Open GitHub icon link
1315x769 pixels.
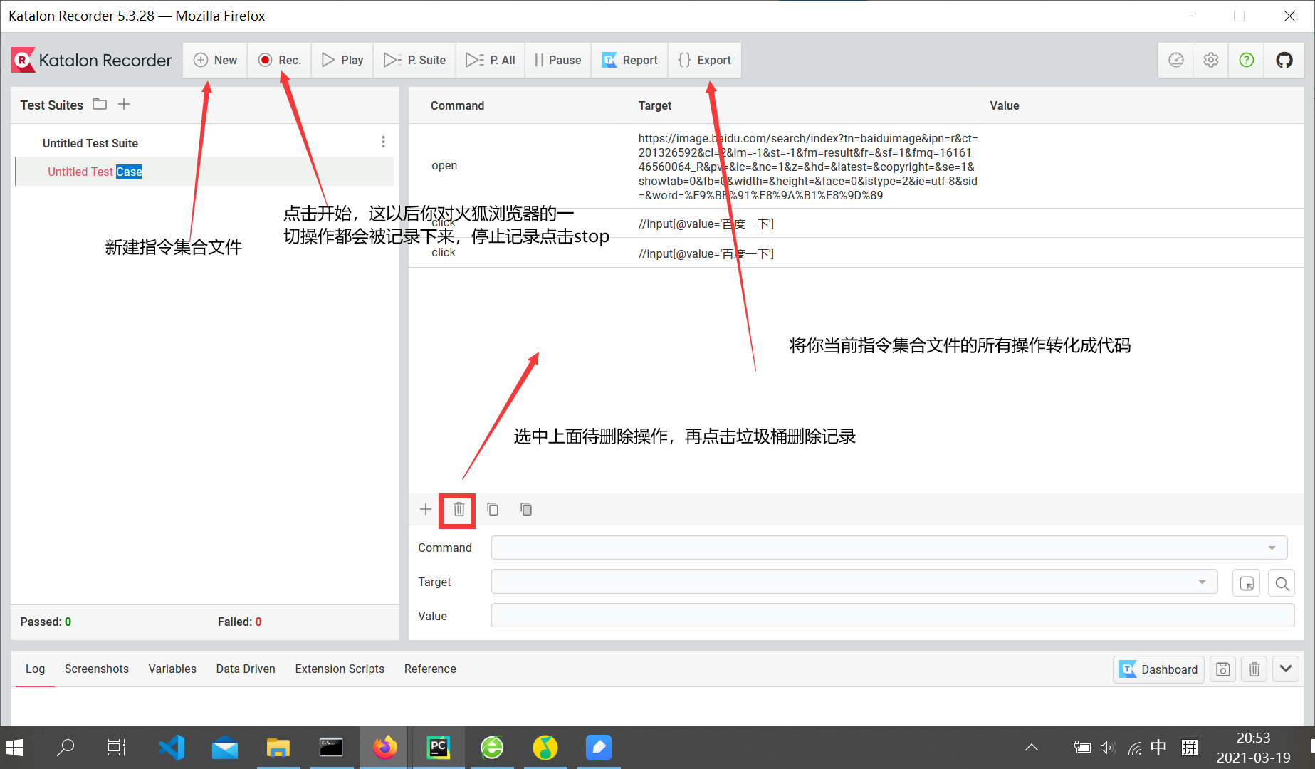(1284, 60)
